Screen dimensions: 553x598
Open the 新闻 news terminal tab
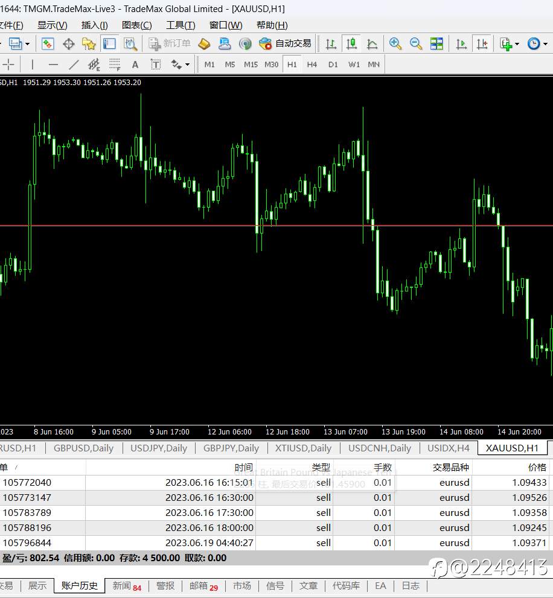[127, 586]
